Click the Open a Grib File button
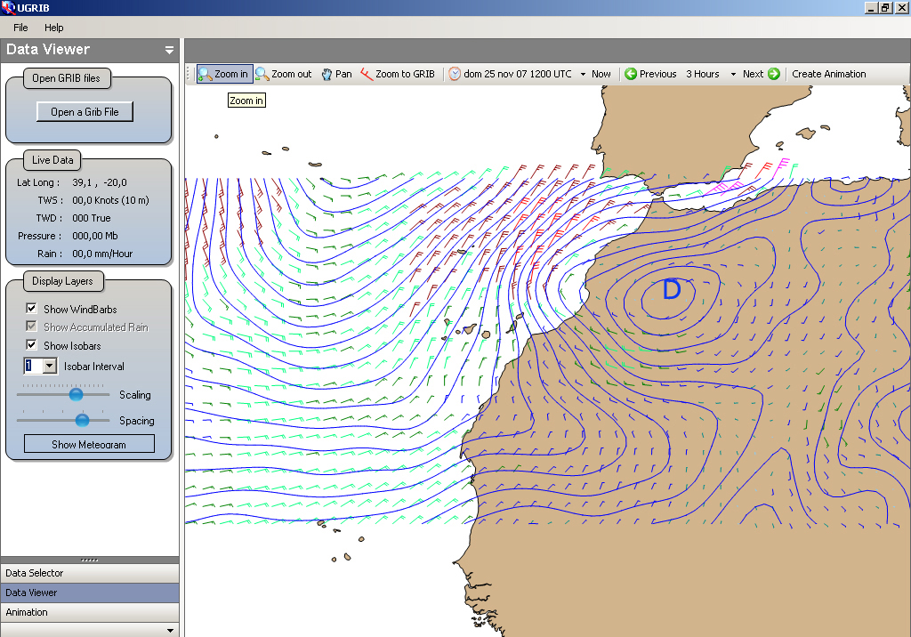The image size is (911, 637). pos(85,112)
